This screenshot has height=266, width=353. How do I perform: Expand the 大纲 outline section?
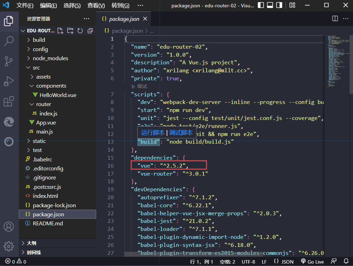tap(31, 243)
